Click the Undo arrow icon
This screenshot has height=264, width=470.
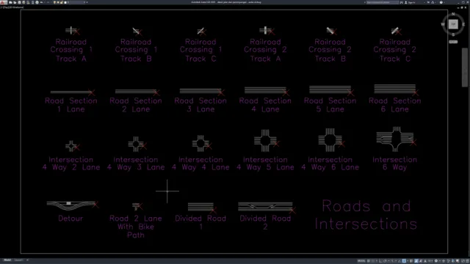tap(42, 2)
